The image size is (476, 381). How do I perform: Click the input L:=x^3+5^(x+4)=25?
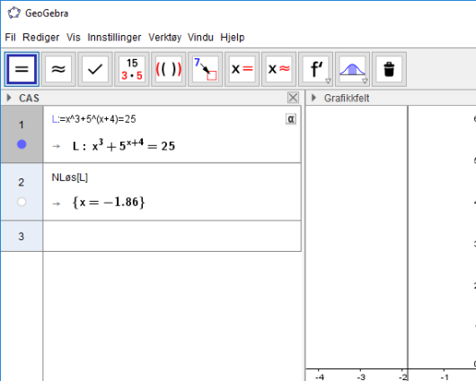(x=93, y=119)
